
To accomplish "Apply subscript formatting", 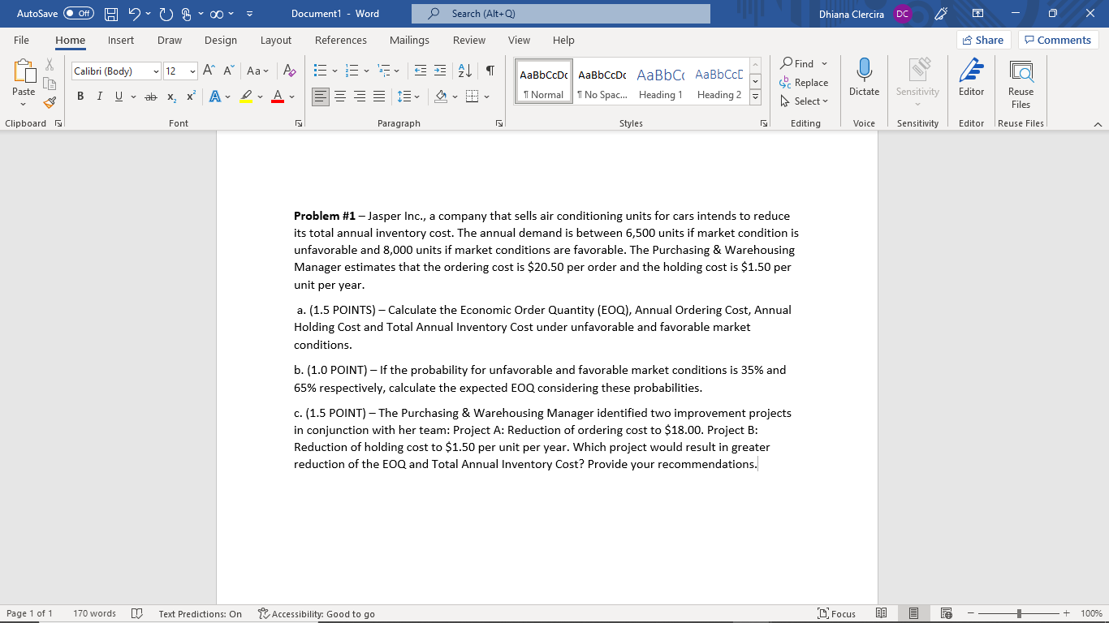I will [x=170, y=96].
